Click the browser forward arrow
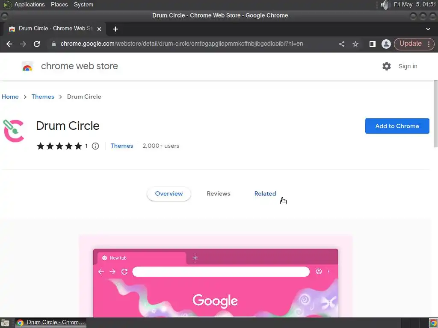Viewport: 438px width, 328px height. coord(23,44)
